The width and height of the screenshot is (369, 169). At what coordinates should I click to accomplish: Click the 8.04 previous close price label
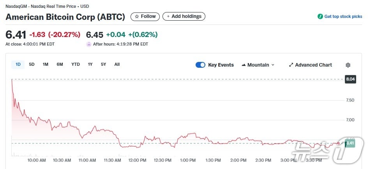[350, 79]
